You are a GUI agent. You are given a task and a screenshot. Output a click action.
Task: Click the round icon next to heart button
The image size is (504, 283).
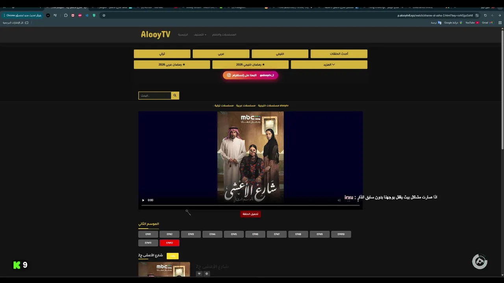[x=206, y=274]
